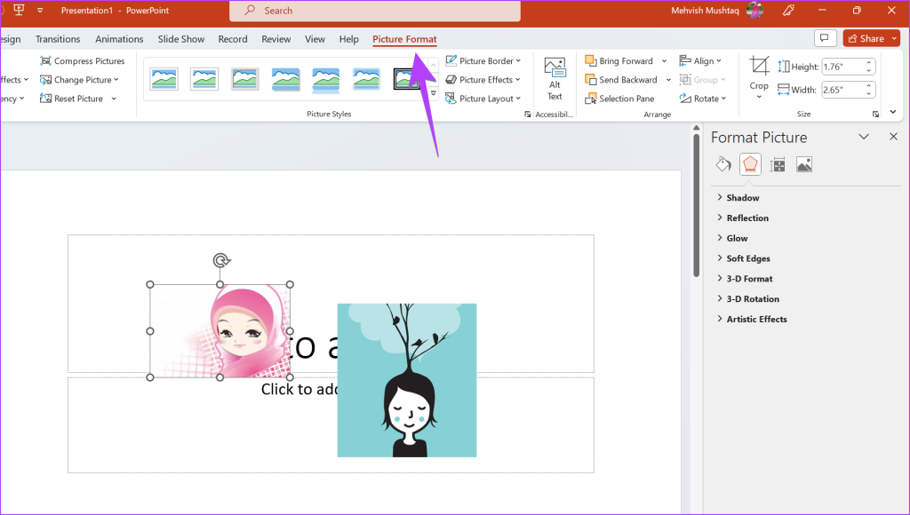This screenshot has width=910, height=515.
Task: Click Mehvish Mushtaq account avatar
Action: [755, 10]
